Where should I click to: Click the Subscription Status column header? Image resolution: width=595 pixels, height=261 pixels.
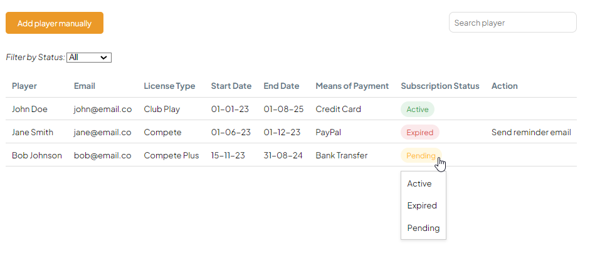(x=440, y=86)
